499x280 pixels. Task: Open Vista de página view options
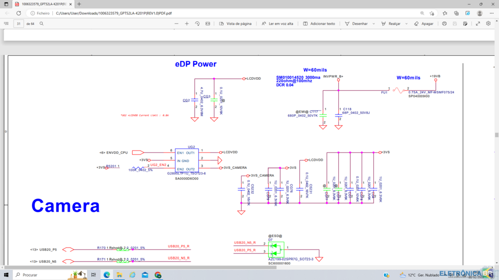coord(235,23)
